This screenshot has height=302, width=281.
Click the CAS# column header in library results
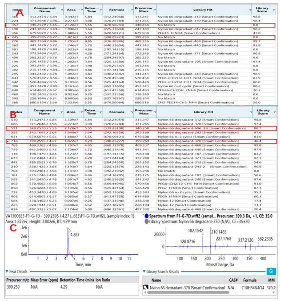point(233,280)
